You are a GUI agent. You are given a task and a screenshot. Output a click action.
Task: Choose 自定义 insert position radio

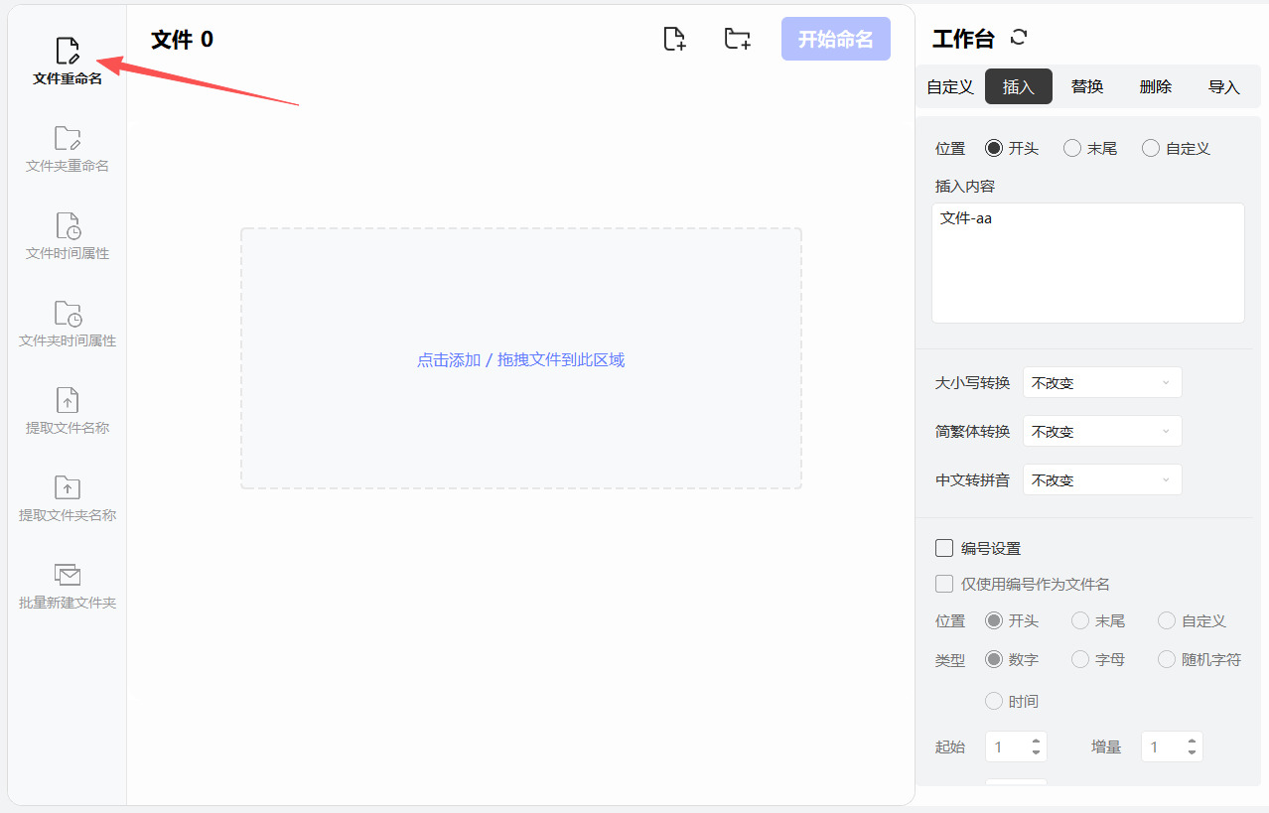coord(1151,148)
